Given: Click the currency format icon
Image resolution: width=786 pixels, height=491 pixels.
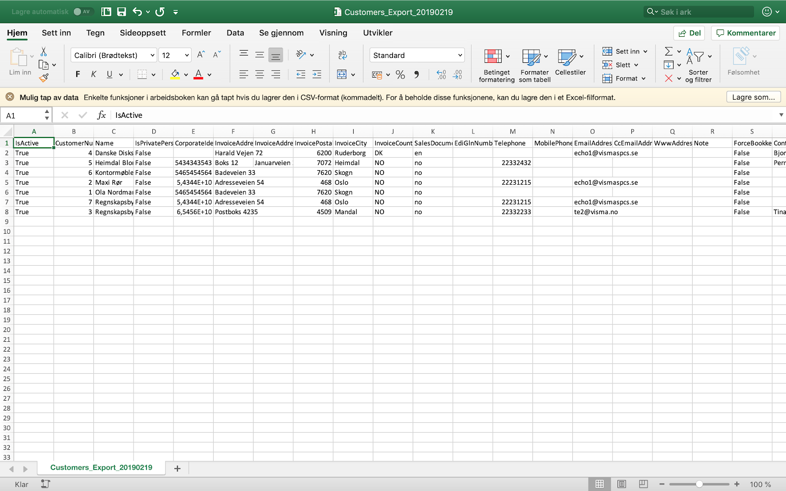Looking at the screenshot, I should pos(377,75).
